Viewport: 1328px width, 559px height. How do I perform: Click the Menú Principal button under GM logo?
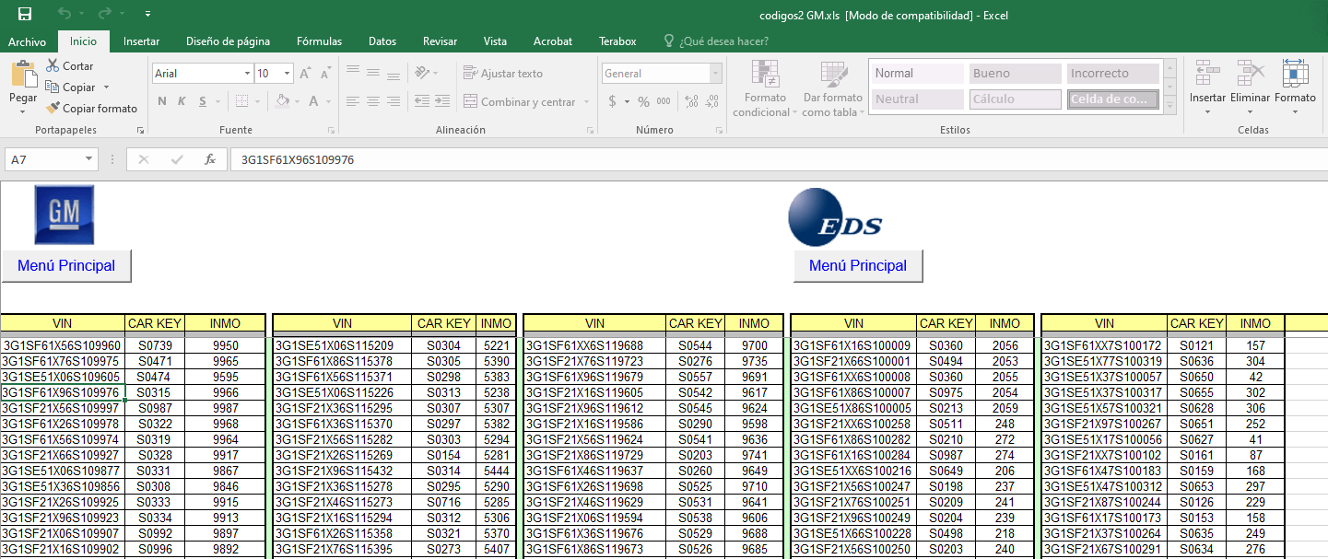66,265
